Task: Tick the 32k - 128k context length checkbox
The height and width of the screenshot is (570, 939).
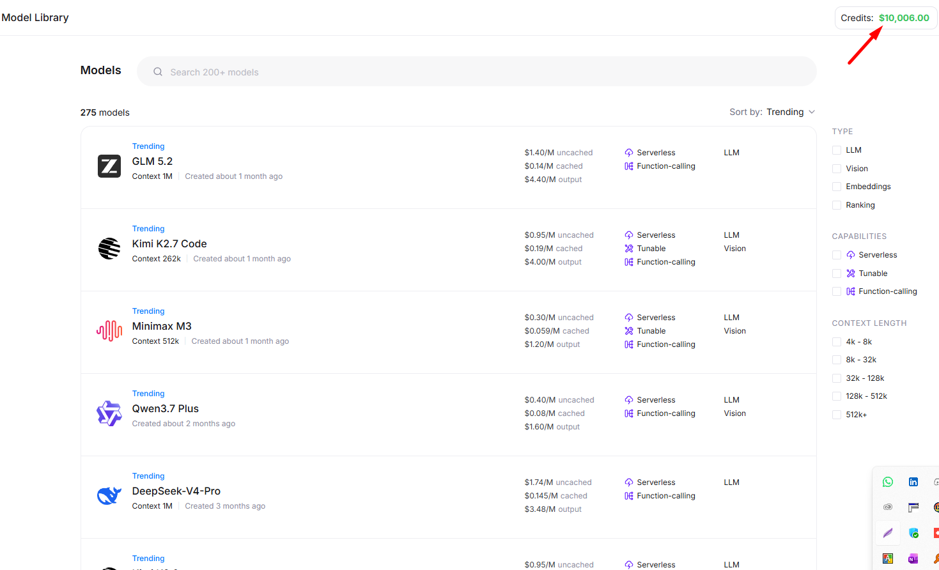Action: 837,378
